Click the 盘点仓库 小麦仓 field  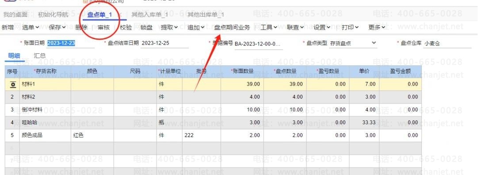(447, 44)
